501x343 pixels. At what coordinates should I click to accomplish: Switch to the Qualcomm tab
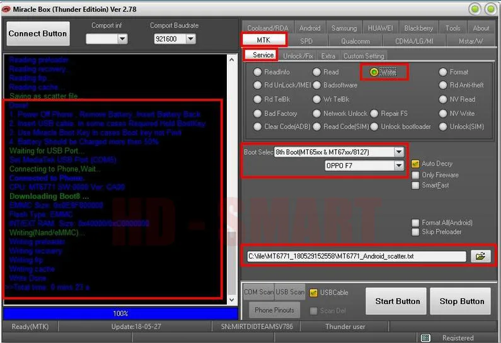coord(355,41)
